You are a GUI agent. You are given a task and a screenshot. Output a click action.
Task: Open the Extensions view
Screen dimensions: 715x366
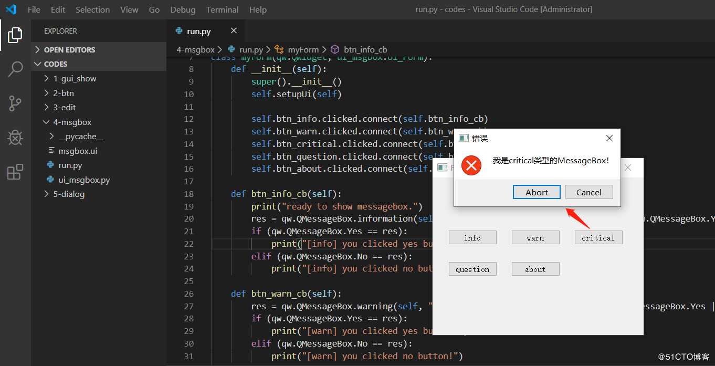tap(15, 172)
